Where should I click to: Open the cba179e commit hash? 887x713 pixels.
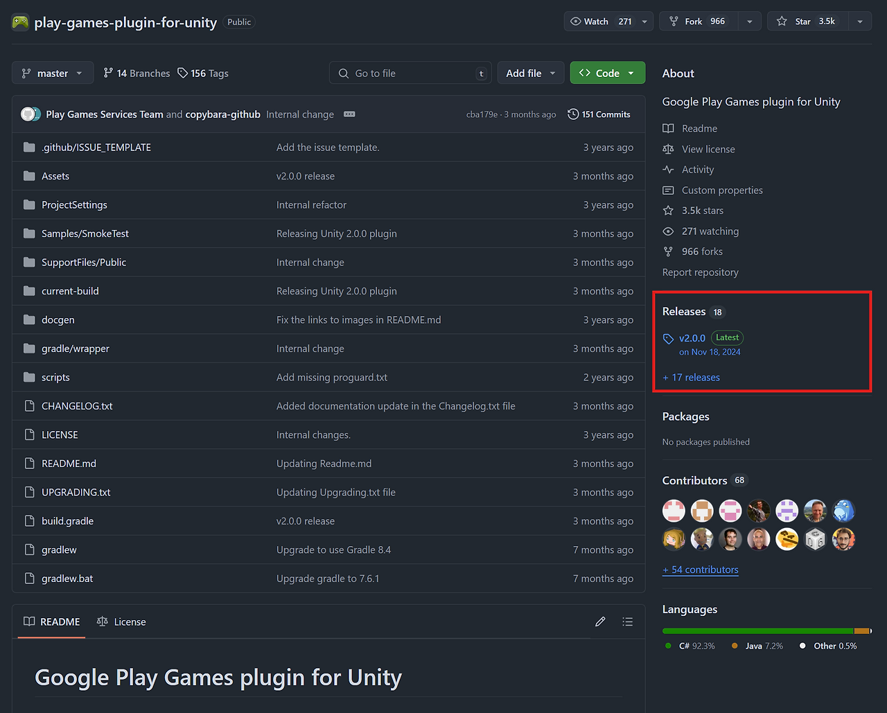[482, 114]
